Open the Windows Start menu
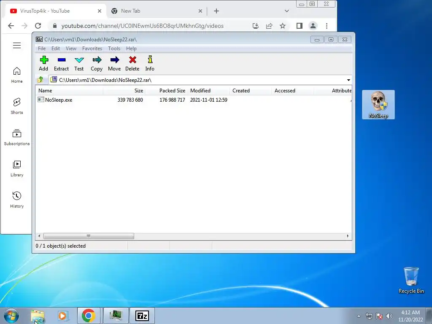Screen dimensions: 432x324 [11, 316]
